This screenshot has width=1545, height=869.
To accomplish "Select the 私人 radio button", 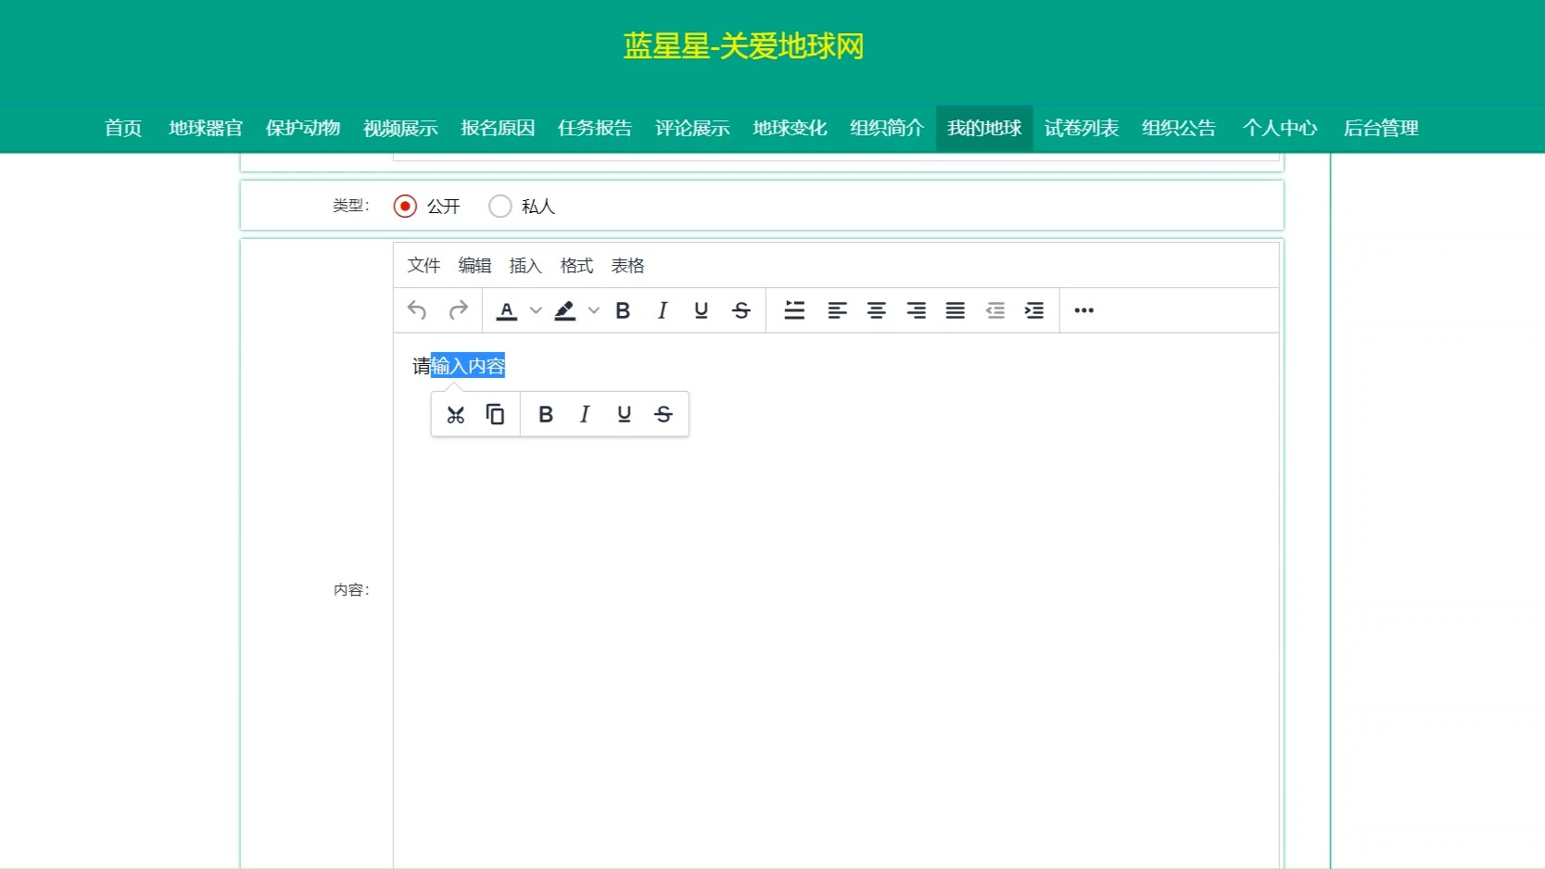I will click(500, 206).
